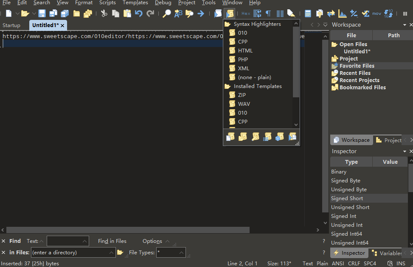Click the Goto blue arrow icon

pyautogui.click(x=201, y=14)
